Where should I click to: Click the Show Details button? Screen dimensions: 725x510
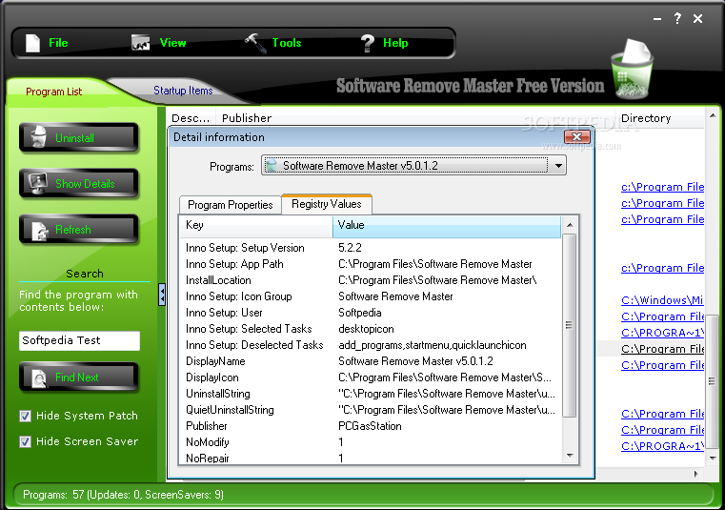tap(79, 183)
